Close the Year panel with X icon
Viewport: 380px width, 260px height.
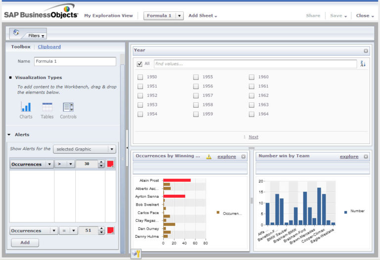(x=366, y=50)
